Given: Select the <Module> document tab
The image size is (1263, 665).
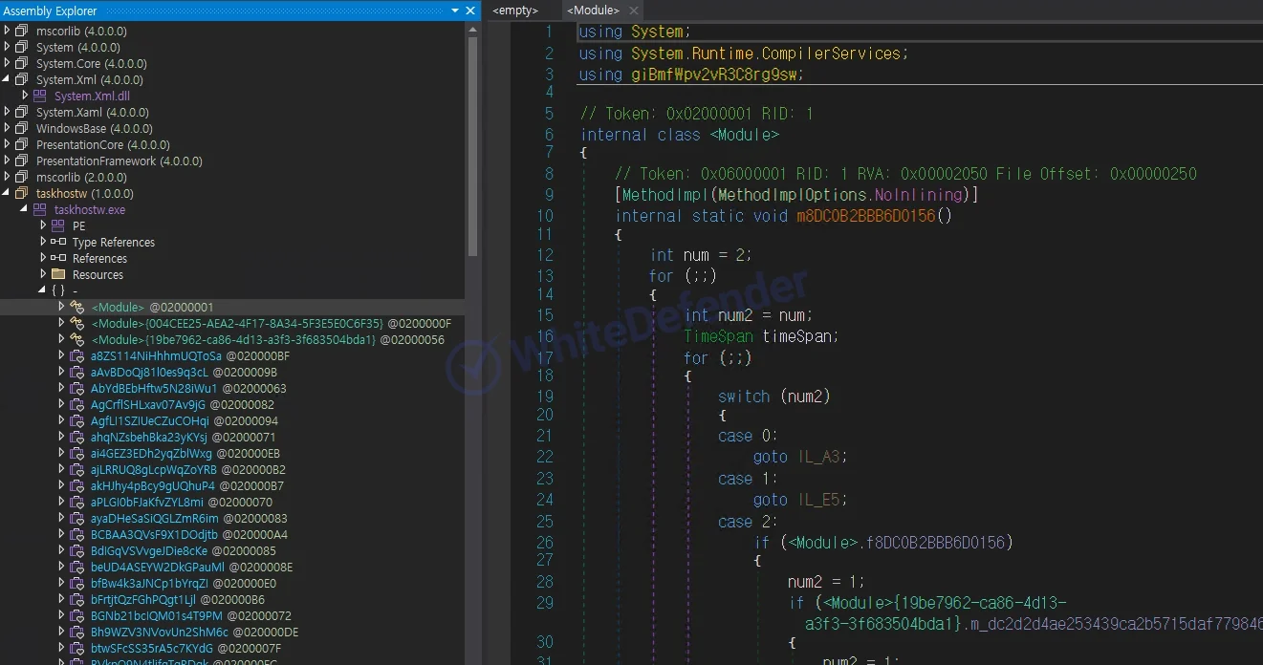Looking at the screenshot, I should click(592, 11).
